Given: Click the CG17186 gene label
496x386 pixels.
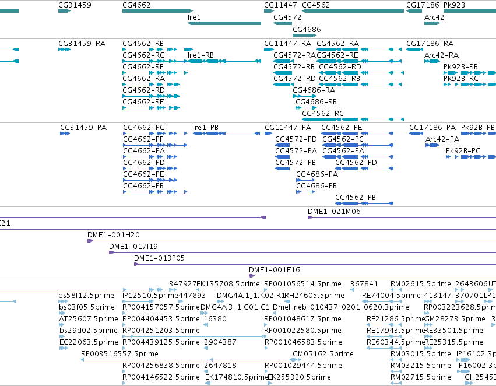Looking at the screenshot, I should pyautogui.click(x=423, y=5).
